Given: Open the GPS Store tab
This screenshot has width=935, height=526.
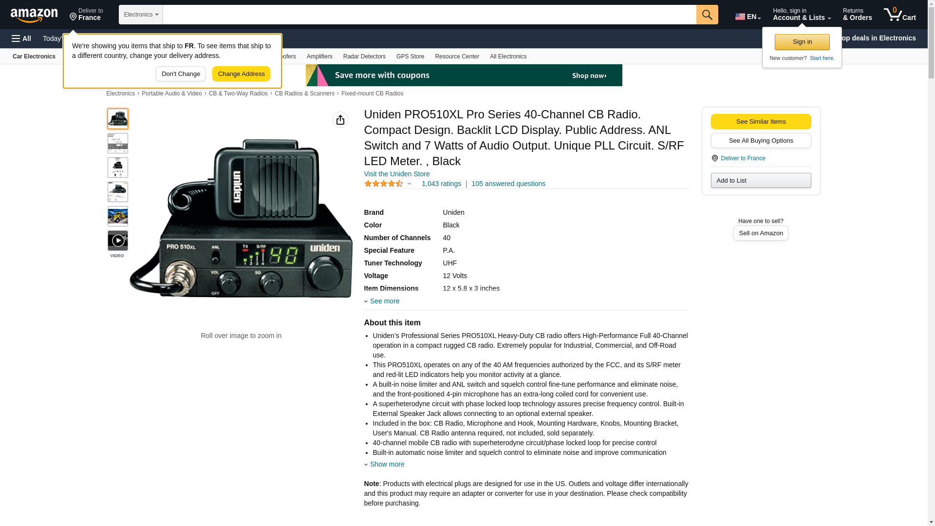Looking at the screenshot, I should pos(410,56).
